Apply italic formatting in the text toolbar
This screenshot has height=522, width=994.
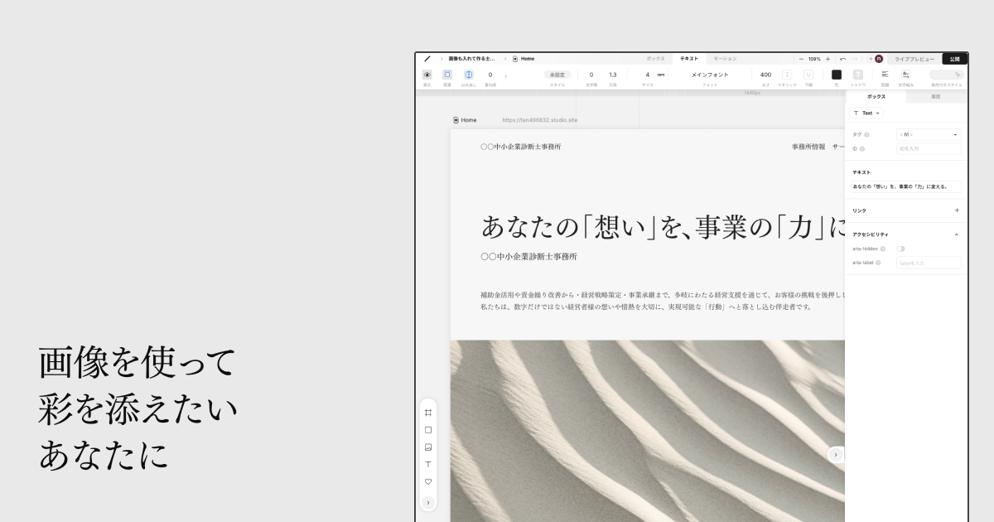click(785, 74)
